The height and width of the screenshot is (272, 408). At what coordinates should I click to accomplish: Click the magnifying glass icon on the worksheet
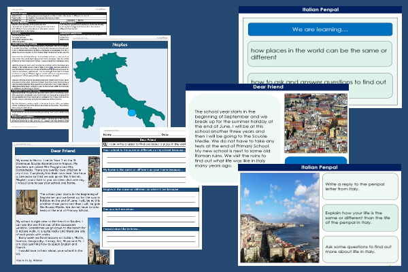click(105, 144)
